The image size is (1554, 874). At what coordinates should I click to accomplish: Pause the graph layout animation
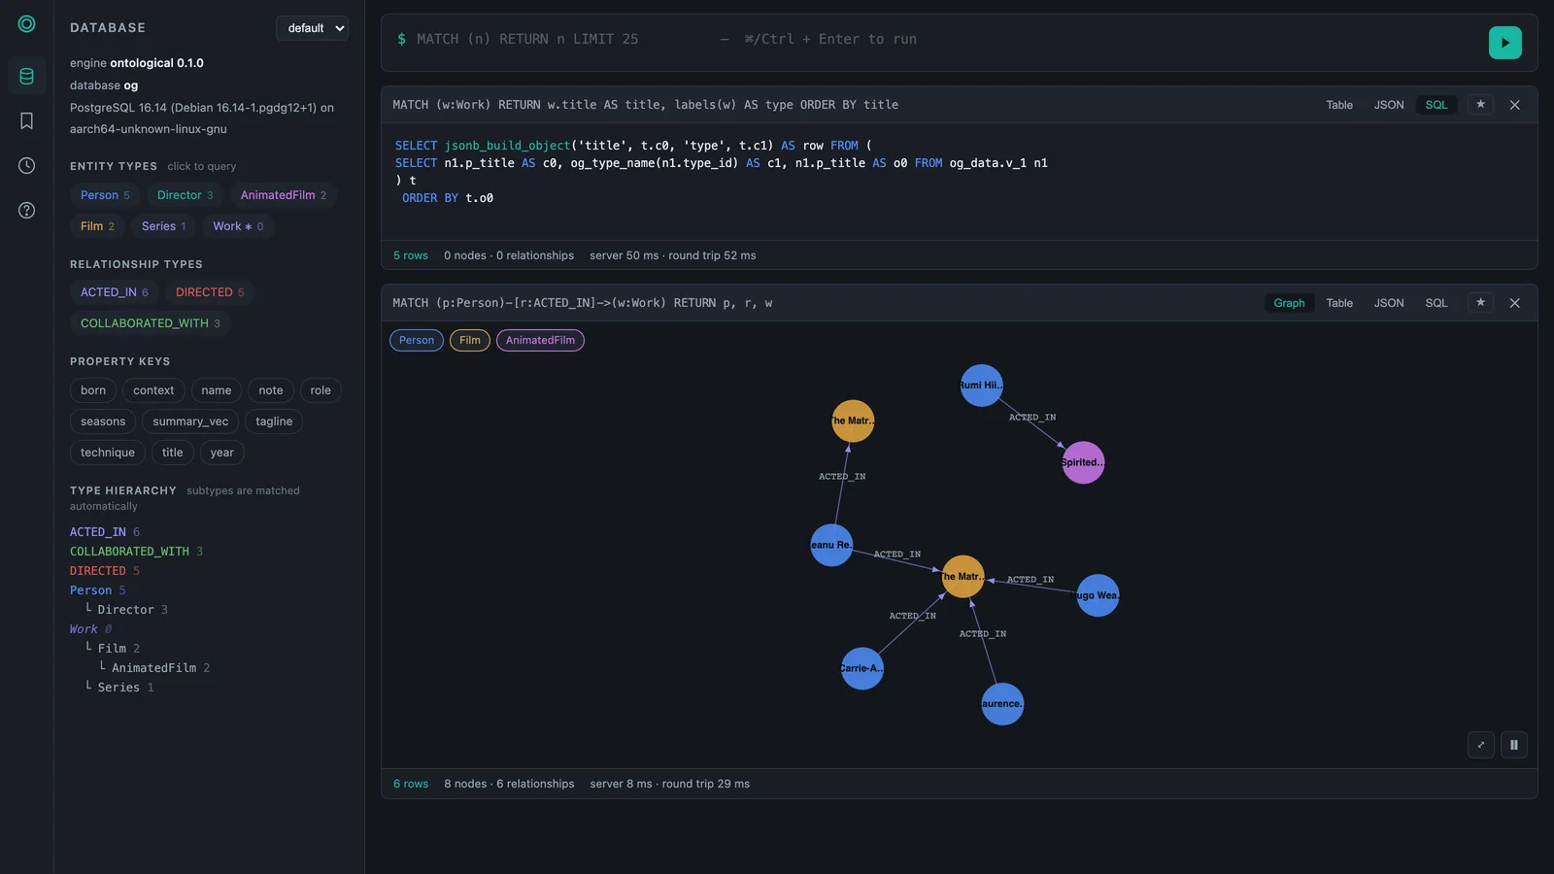pos(1513,745)
